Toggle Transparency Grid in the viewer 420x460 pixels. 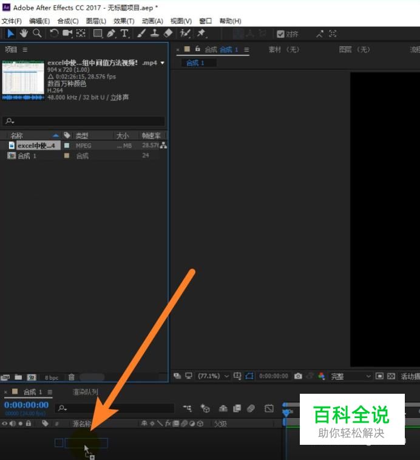point(391,376)
